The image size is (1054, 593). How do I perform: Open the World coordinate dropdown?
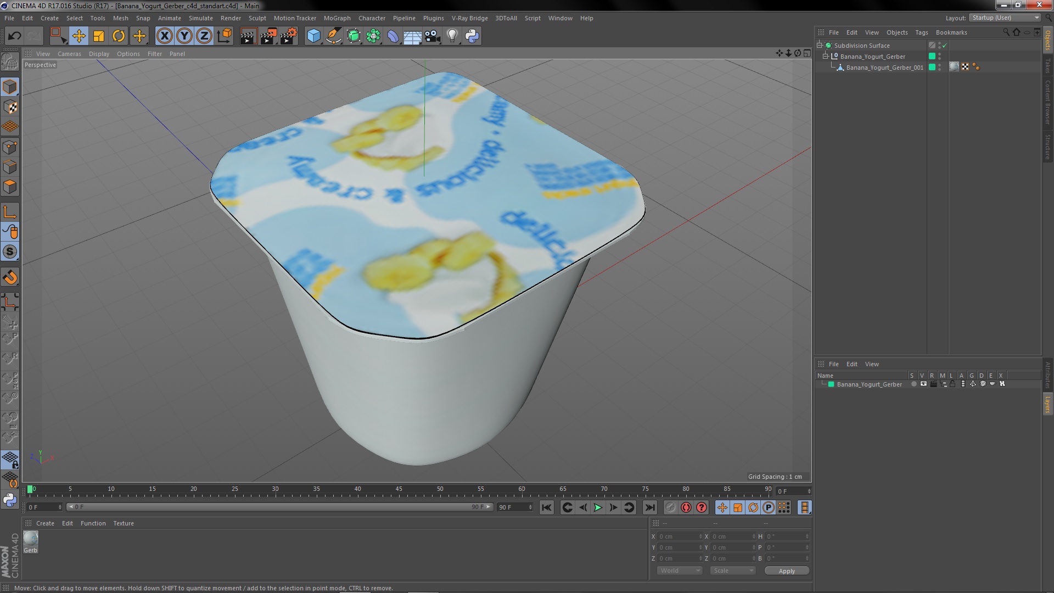click(x=680, y=571)
